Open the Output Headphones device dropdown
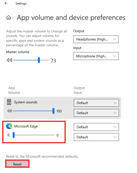 pyautogui.click(x=96, y=39)
